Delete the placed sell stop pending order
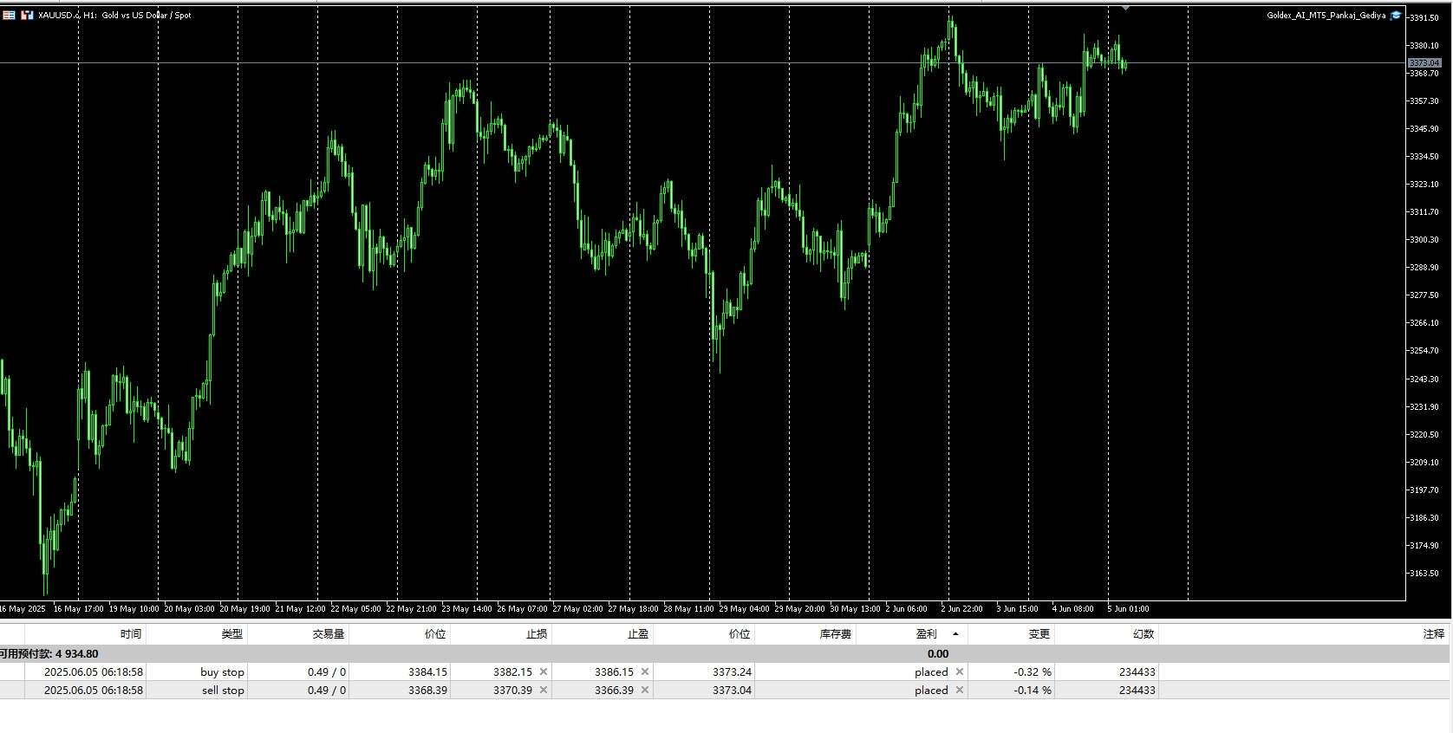 click(x=960, y=691)
